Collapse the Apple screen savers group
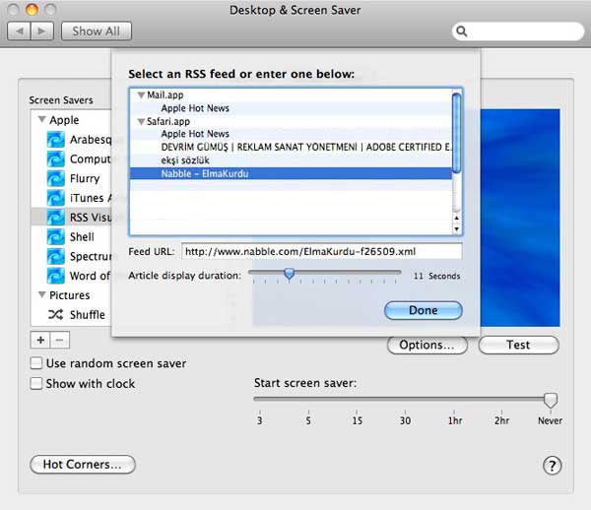591x510 pixels. [x=41, y=120]
